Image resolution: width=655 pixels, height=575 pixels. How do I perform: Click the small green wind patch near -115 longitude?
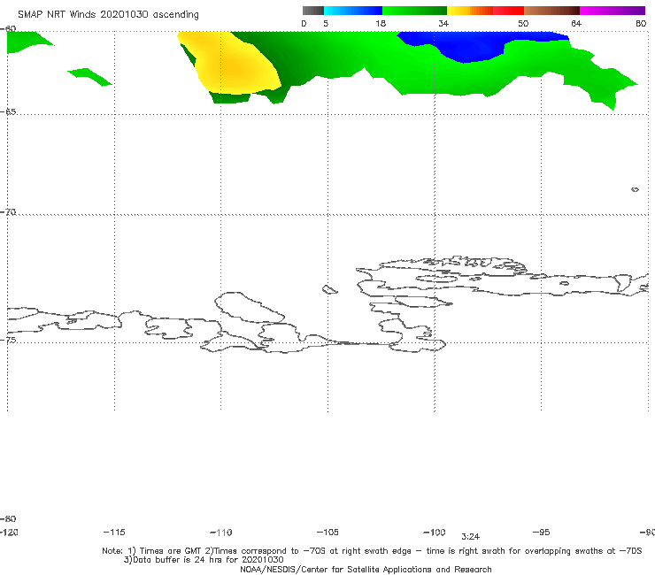tap(89, 76)
